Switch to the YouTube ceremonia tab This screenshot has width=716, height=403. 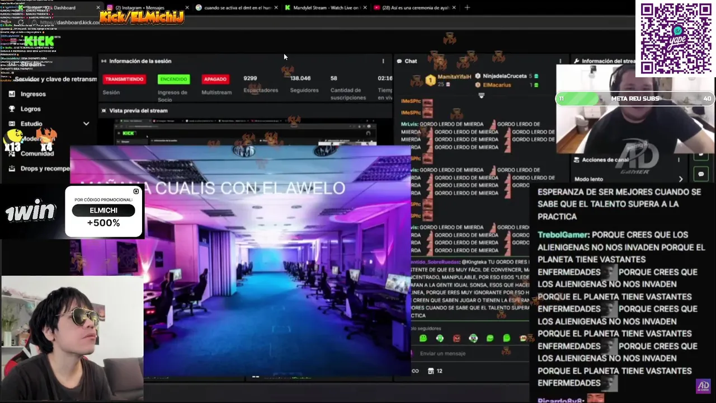pyautogui.click(x=414, y=8)
